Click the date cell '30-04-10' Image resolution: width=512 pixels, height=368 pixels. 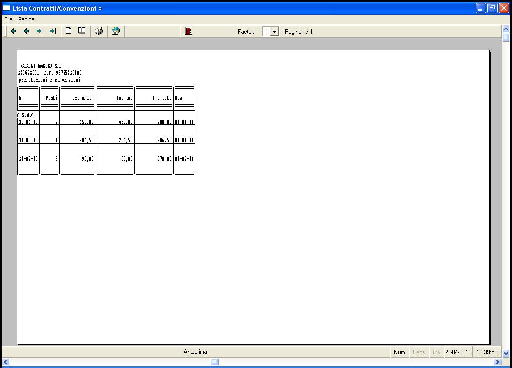pos(28,122)
